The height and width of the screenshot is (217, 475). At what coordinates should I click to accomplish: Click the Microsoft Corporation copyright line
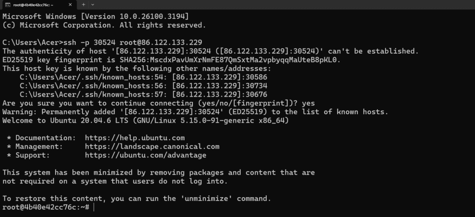click(104, 25)
